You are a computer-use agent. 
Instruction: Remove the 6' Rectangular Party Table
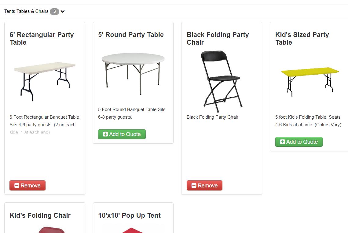pyautogui.click(x=27, y=186)
